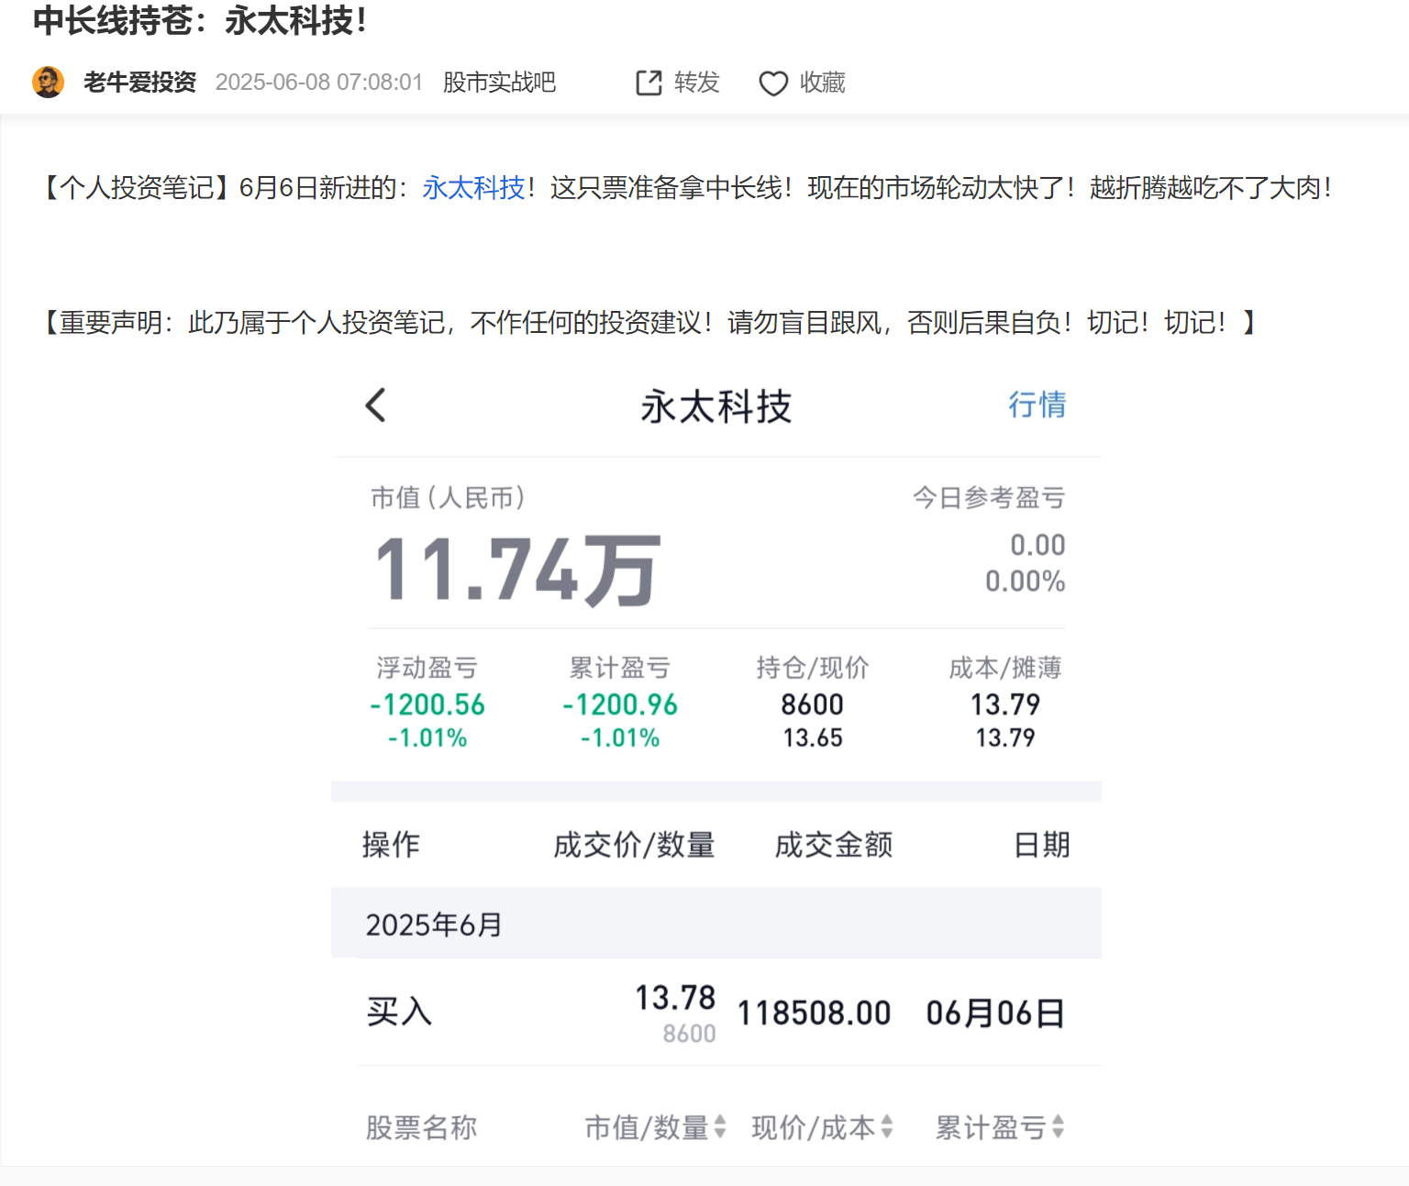Image resolution: width=1409 pixels, height=1186 pixels.
Task: Tap the back arrow beside 永太科技
Action: 376,405
